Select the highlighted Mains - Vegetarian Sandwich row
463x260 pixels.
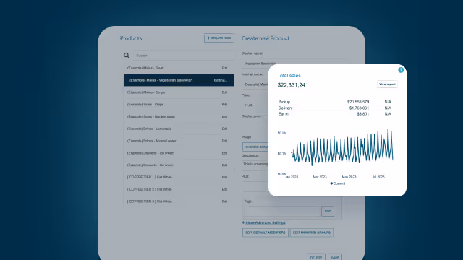point(179,80)
